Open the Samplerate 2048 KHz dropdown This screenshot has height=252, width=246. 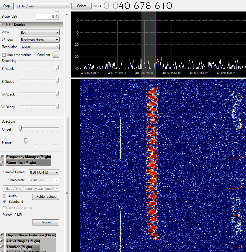44,180
